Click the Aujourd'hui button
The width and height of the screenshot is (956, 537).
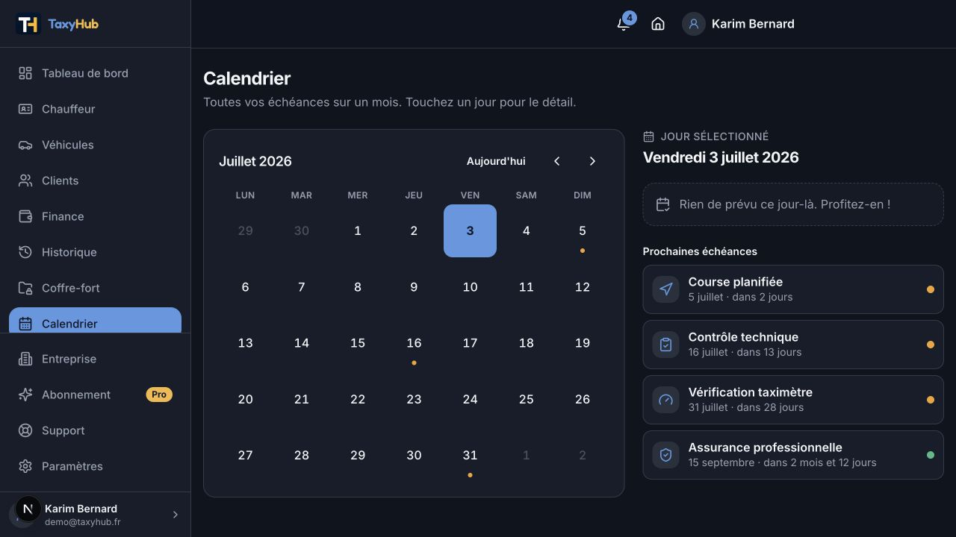point(496,161)
